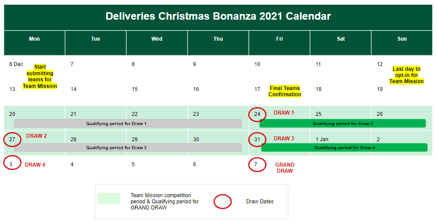This screenshot has width=437, height=223.
Task: Click the circled date 7 for Grand Draw
Action: (x=257, y=164)
